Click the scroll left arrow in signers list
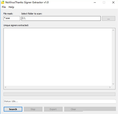Screen dimensions: 118x114 pyautogui.click(x=6, y=87)
